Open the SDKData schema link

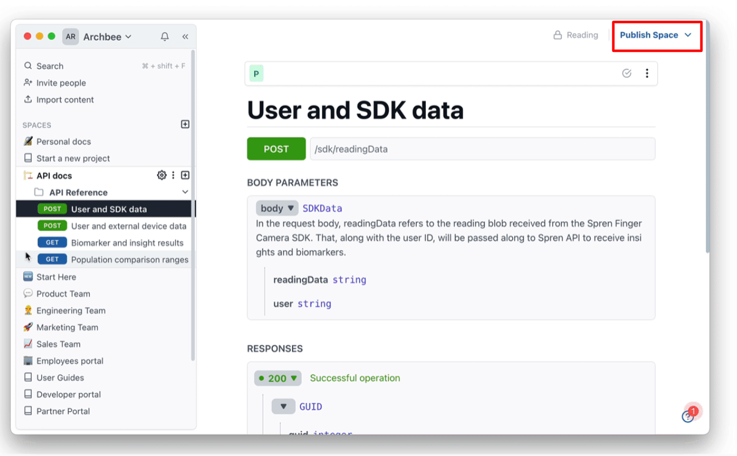pyautogui.click(x=322, y=208)
